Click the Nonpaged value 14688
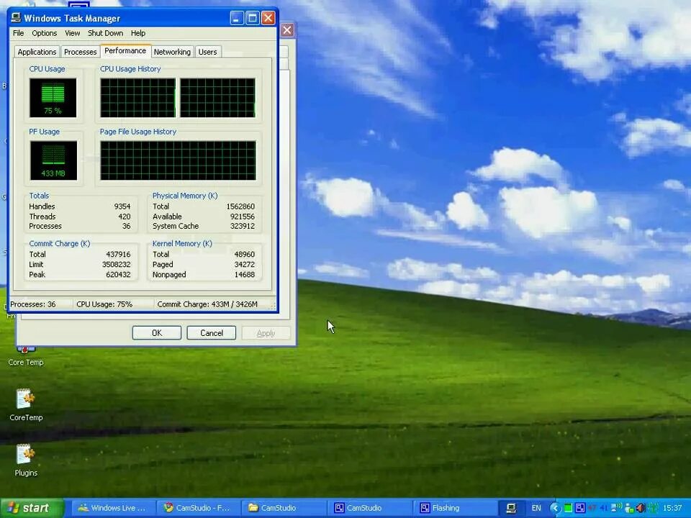The image size is (691, 518). click(245, 274)
